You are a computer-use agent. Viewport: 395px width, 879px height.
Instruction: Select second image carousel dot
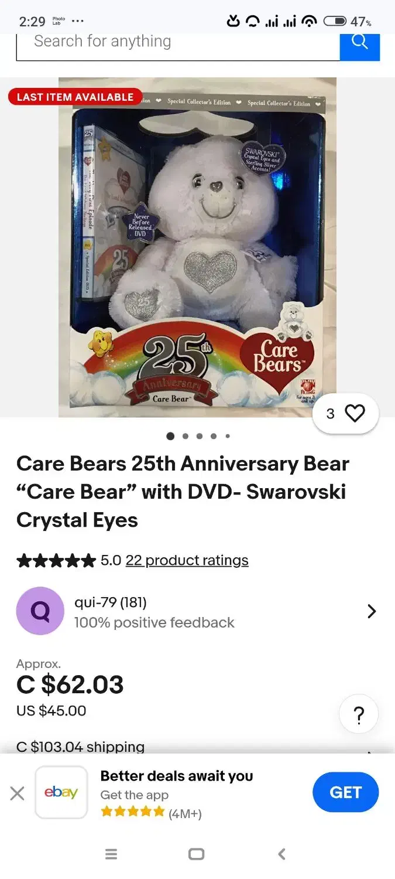click(186, 436)
